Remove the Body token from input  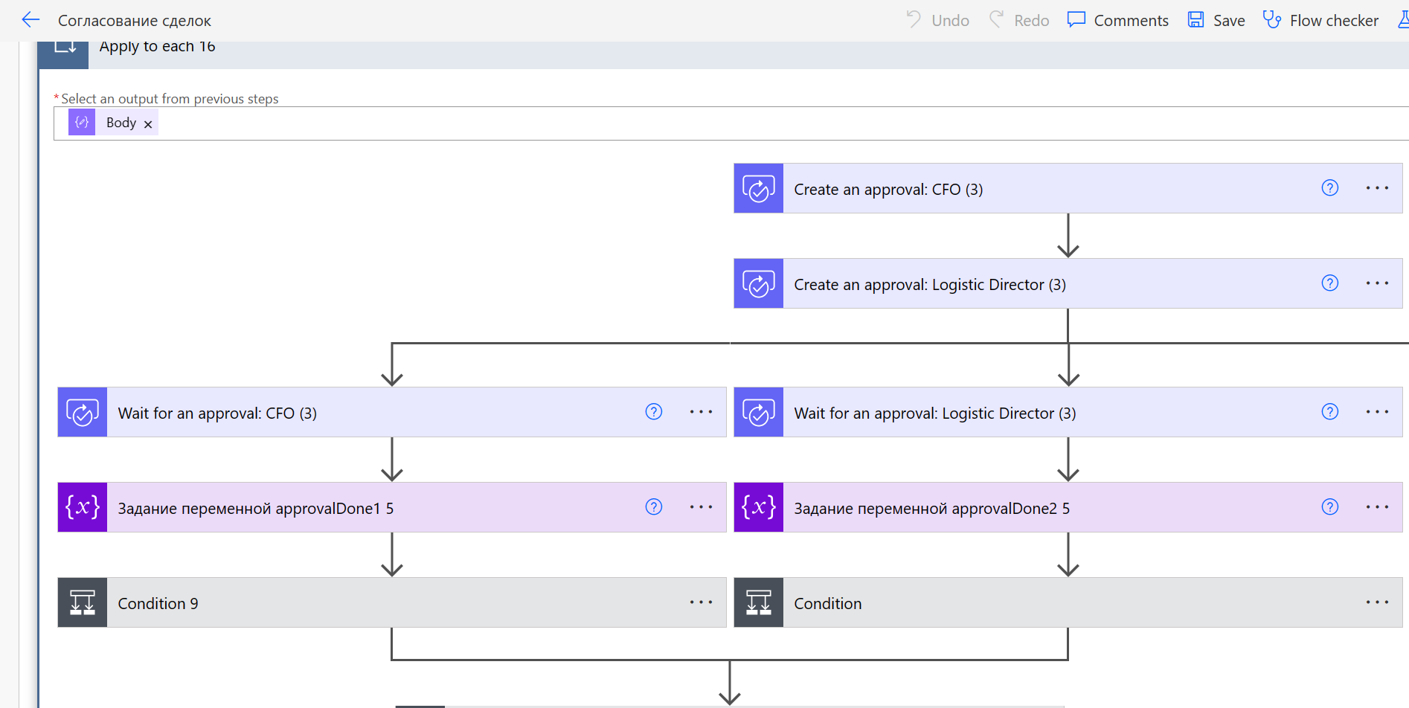point(148,124)
